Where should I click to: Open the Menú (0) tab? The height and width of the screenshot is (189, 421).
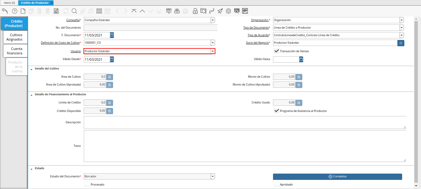9,3
